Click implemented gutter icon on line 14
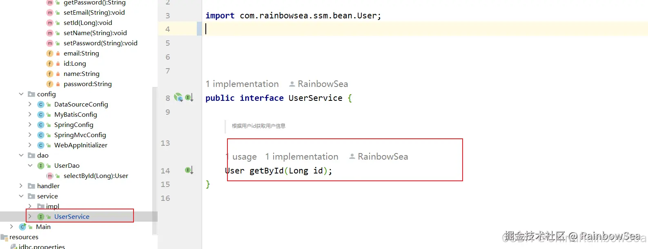This screenshot has height=249, width=648. coord(189,170)
